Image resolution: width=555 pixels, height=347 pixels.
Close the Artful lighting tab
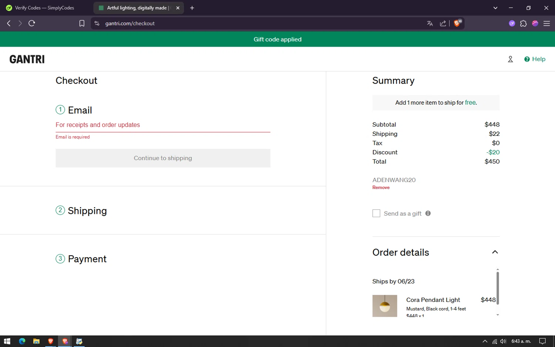[x=178, y=8]
